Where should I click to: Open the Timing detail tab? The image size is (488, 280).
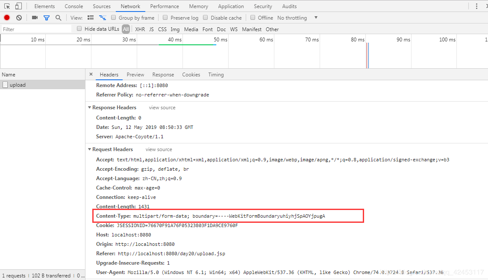point(216,75)
